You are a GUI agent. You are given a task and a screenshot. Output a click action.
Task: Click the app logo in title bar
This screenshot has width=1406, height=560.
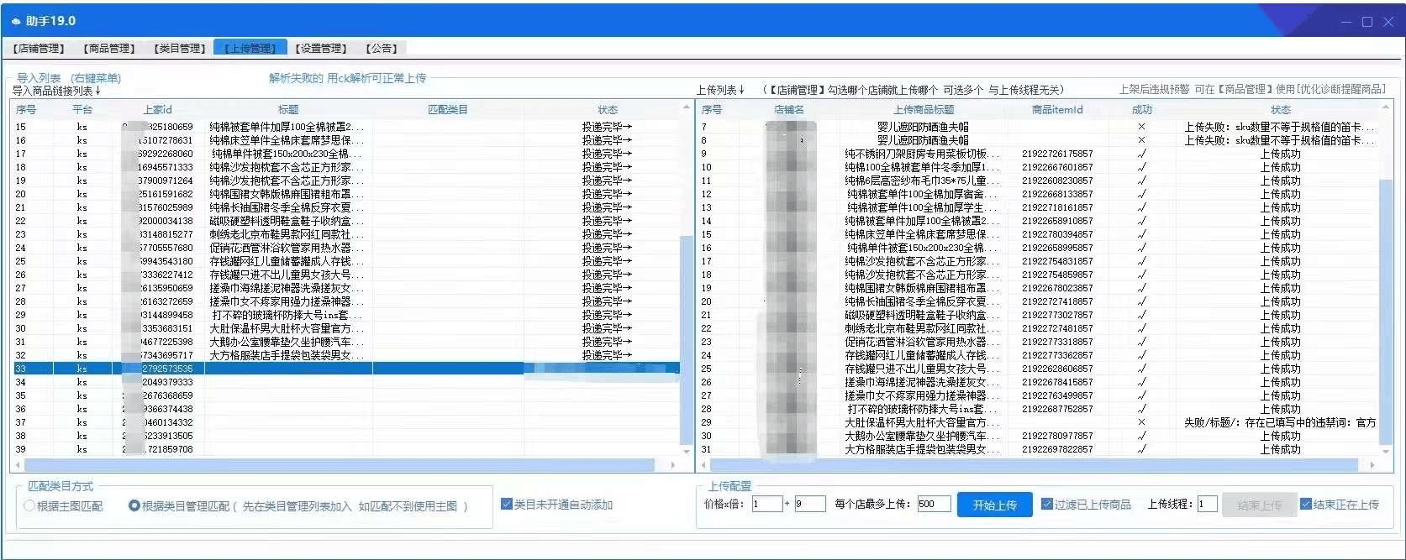tap(16, 21)
